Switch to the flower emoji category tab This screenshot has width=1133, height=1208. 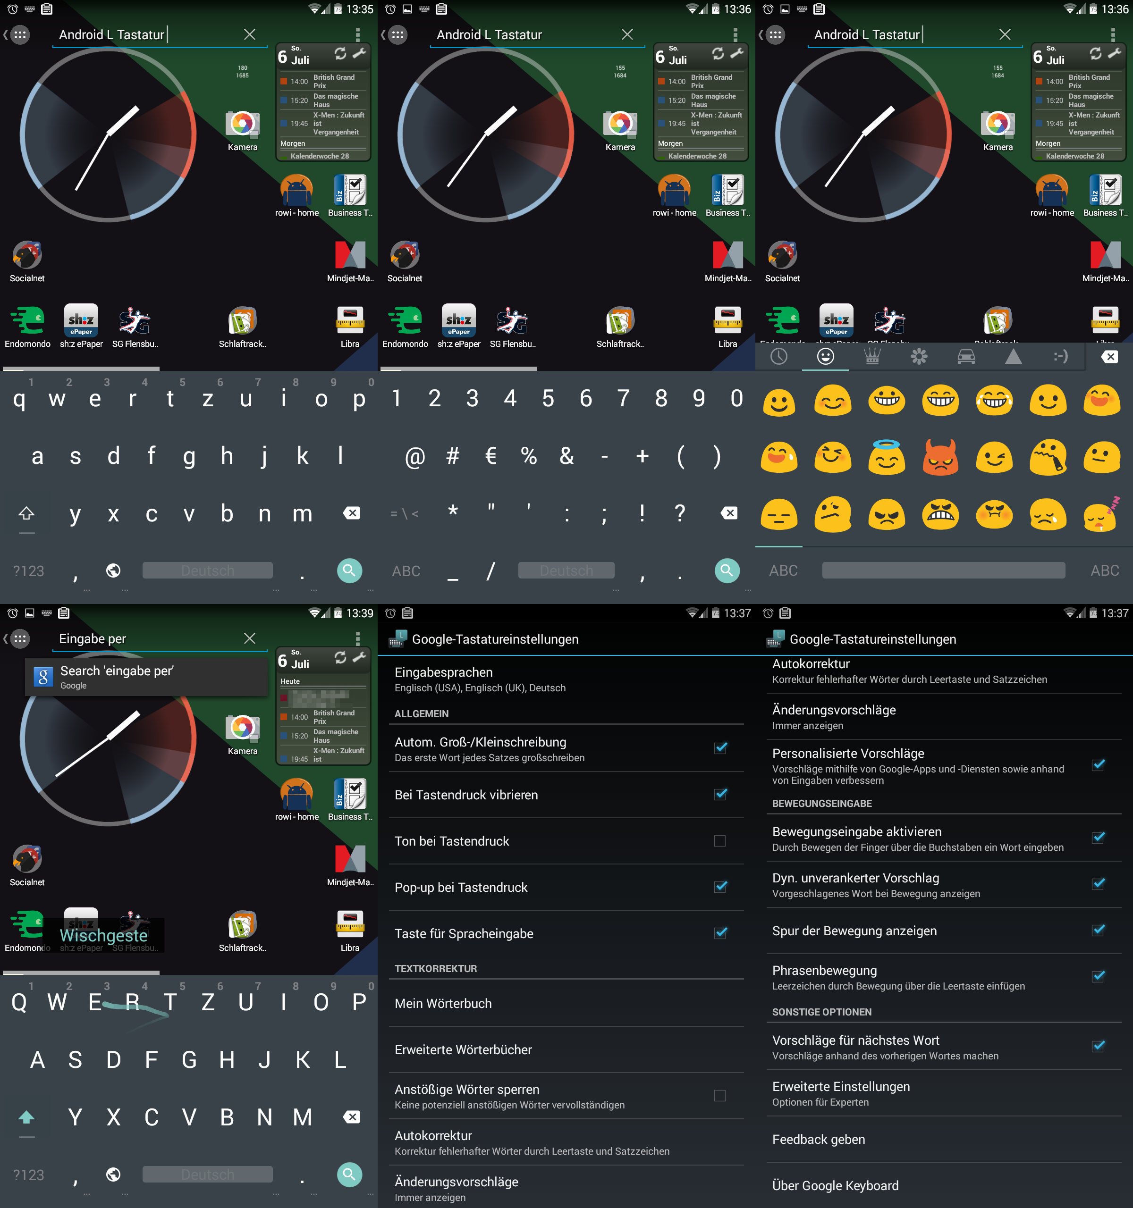point(919,357)
